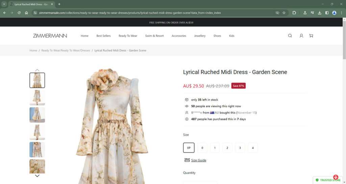Click the free shipping announcement banner
The image size is (346, 184).
(171, 23)
